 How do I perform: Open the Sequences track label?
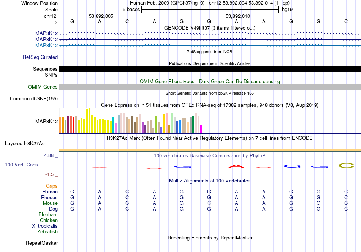(45, 69)
